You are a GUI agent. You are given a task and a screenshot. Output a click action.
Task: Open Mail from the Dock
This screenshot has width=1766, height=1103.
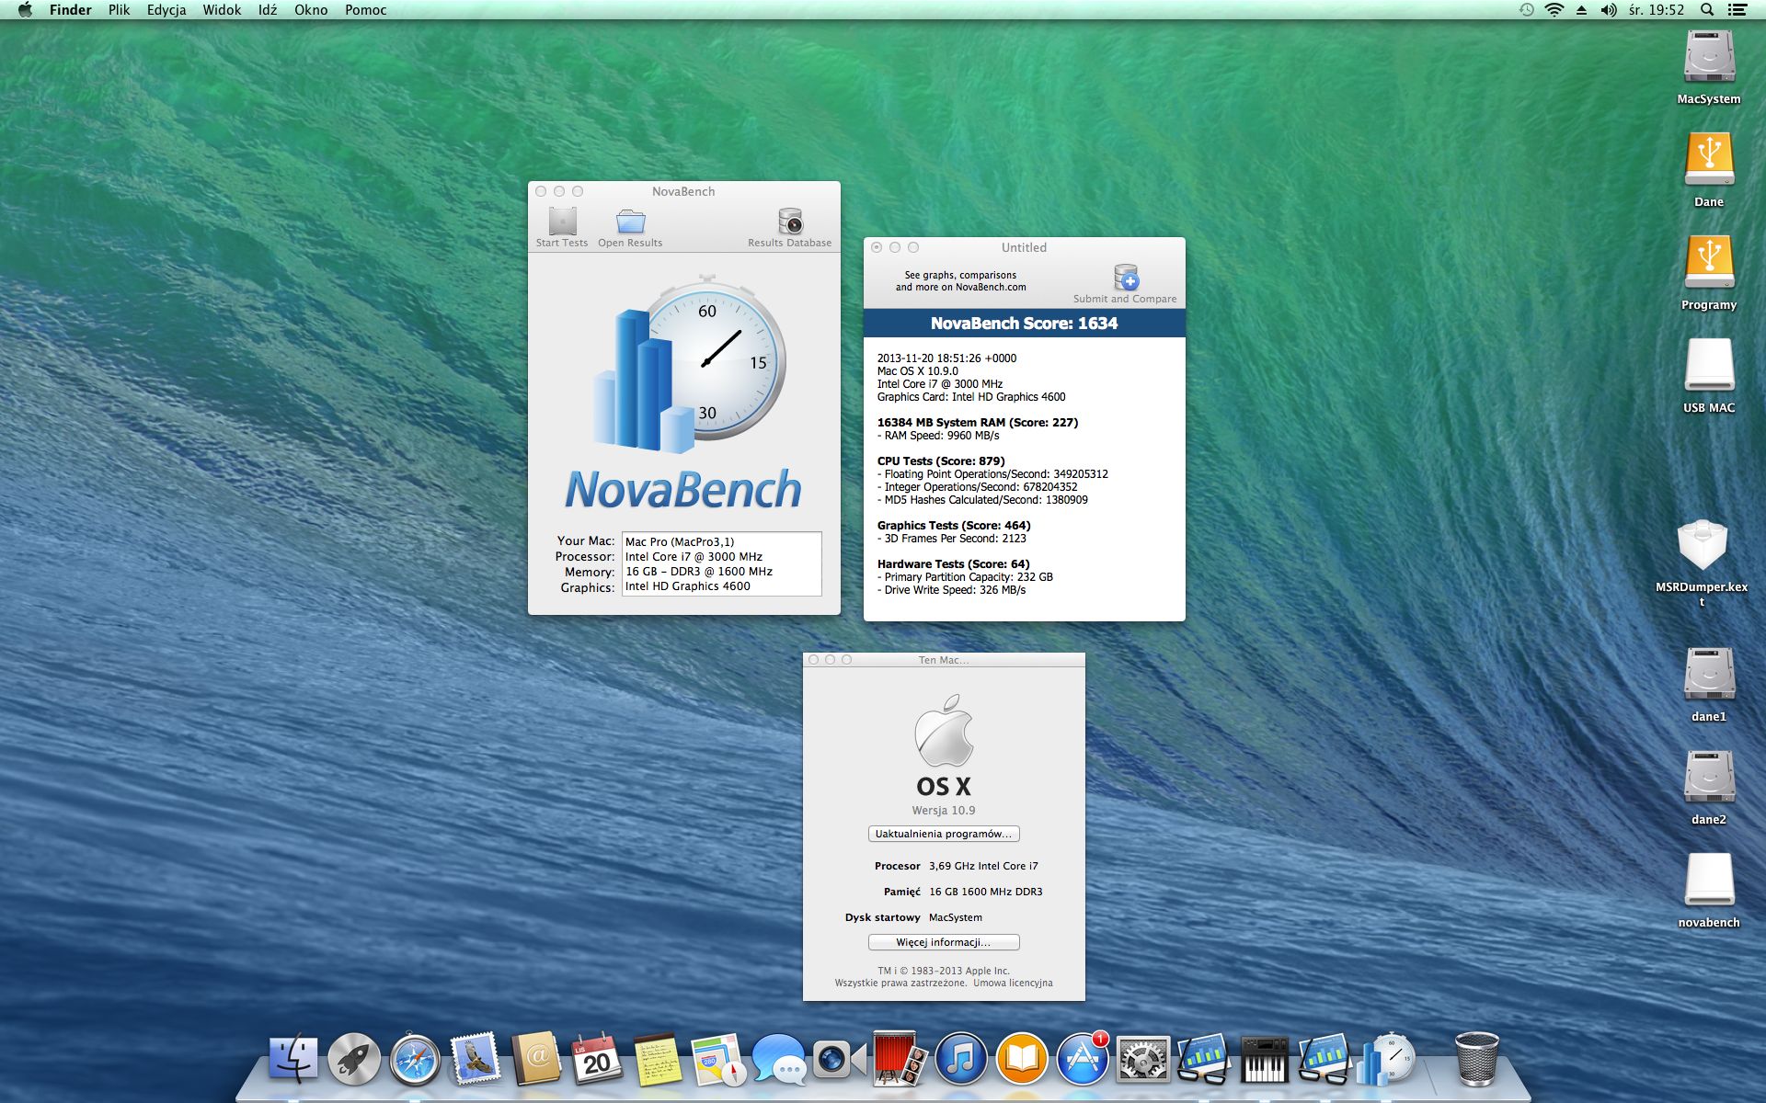[476, 1060]
